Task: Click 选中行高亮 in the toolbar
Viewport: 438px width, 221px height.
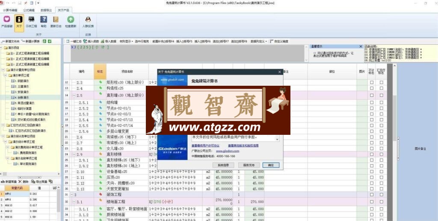Action: [x=142, y=41]
